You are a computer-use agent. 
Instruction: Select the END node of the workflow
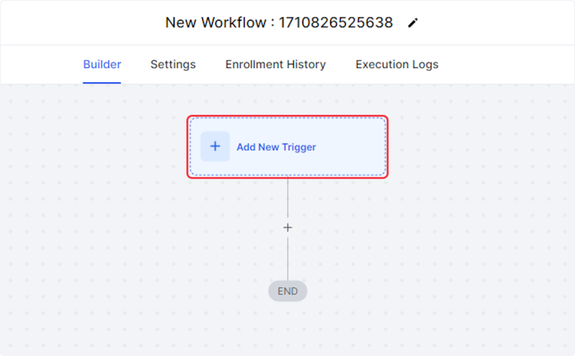287,292
